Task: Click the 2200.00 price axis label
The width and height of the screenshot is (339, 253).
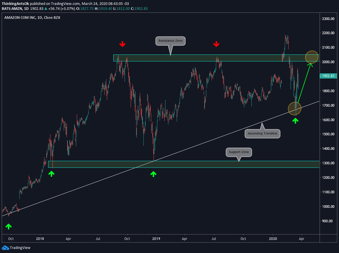Action: [x=328, y=33]
